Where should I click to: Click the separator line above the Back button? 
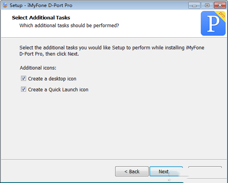tap(114, 159)
